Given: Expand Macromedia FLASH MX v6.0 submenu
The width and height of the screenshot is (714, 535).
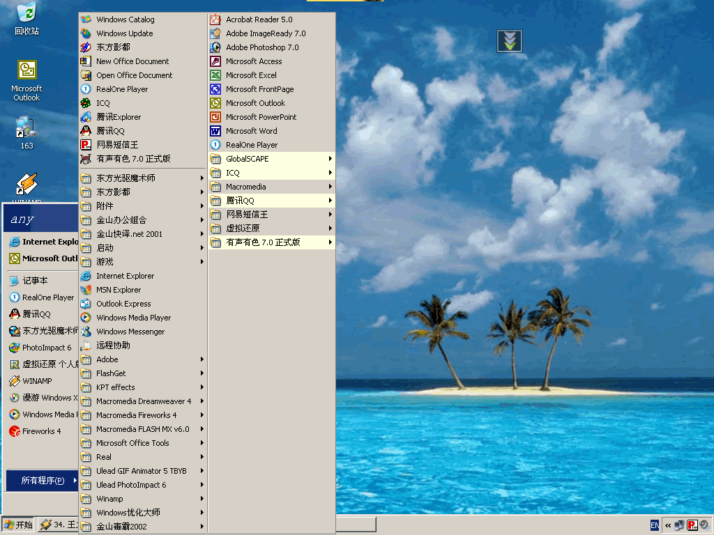Looking at the screenshot, I should [x=202, y=429].
